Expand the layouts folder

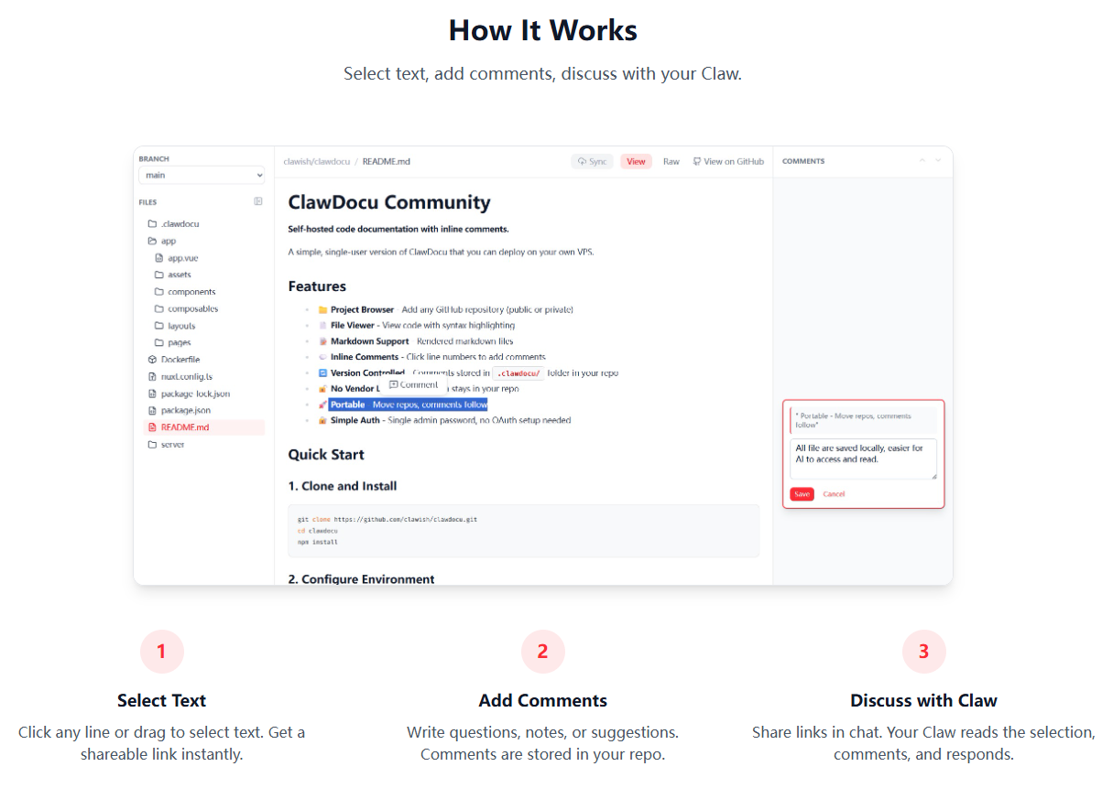[175, 326]
